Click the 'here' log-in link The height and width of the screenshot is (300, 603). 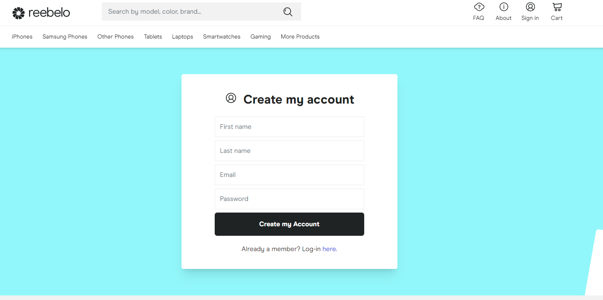point(329,249)
